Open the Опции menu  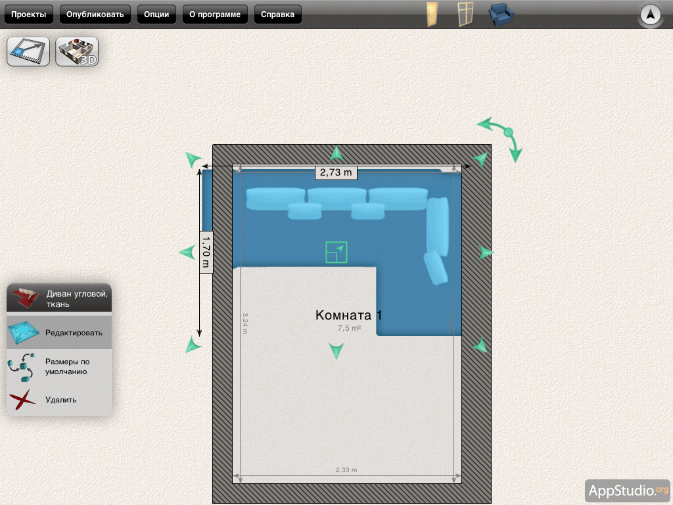[x=156, y=14]
